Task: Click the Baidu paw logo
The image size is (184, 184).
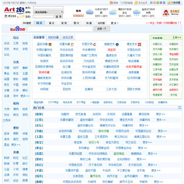Action: [x=17, y=29]
